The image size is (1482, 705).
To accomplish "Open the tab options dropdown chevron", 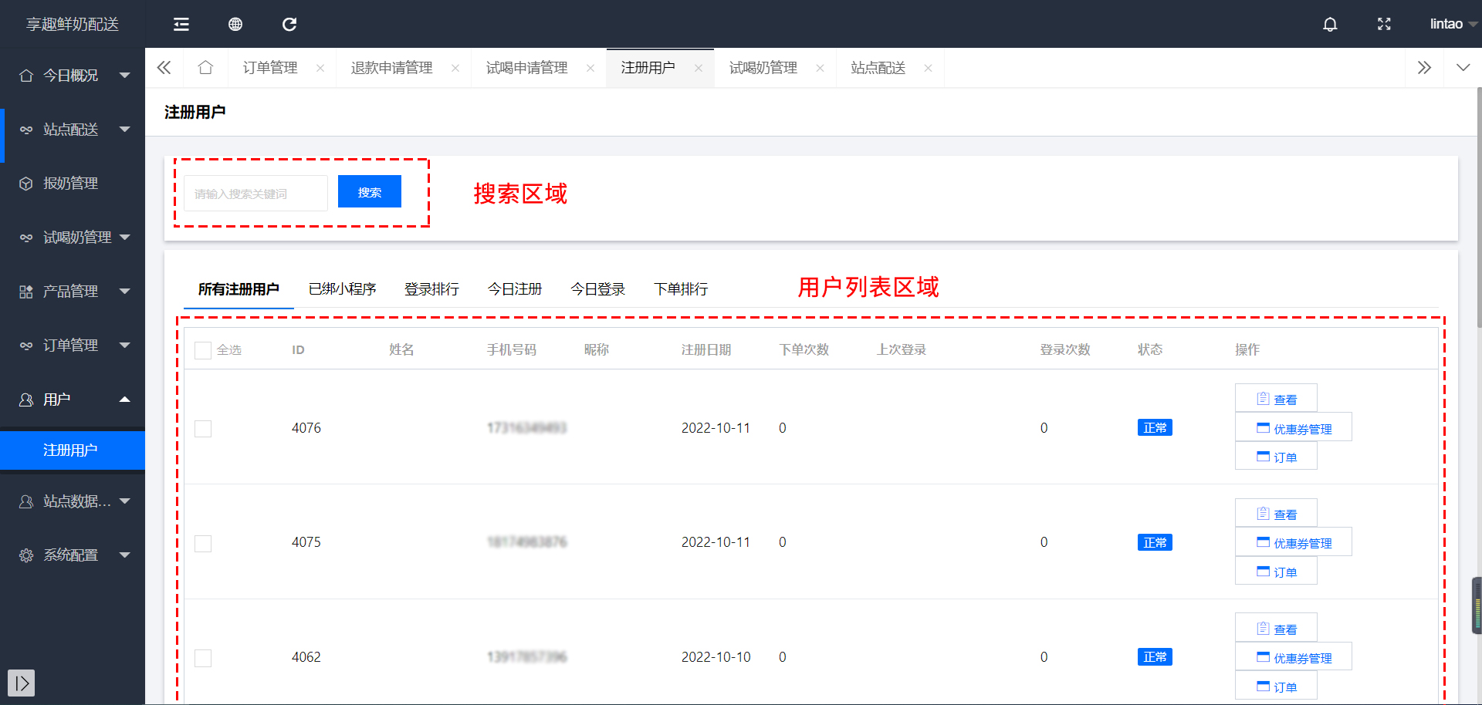I will (1463, 68).
